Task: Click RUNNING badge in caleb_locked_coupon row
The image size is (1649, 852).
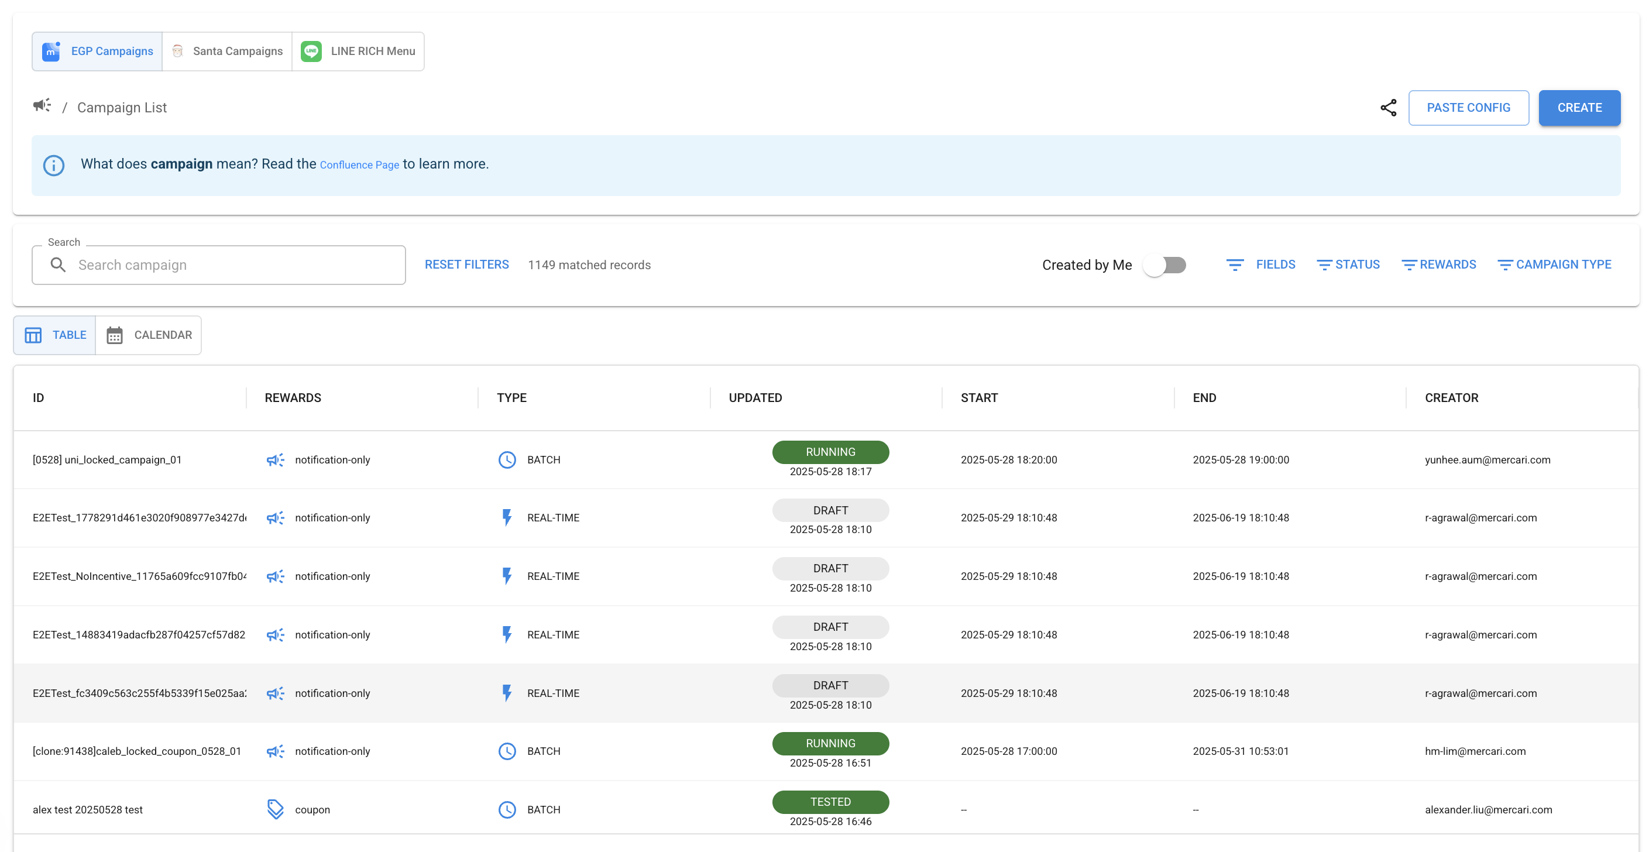Action: pyautogui.click(x=830, y=743)
